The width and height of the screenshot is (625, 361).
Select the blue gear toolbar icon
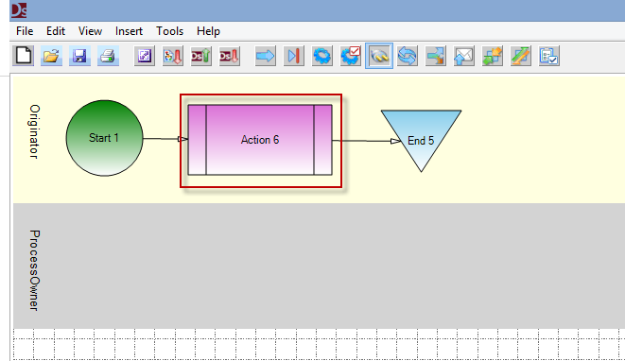click(x=322, y=56)
